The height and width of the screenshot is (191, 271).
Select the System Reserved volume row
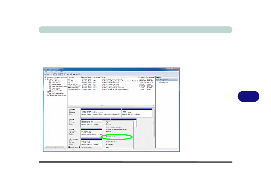[111, 89]
